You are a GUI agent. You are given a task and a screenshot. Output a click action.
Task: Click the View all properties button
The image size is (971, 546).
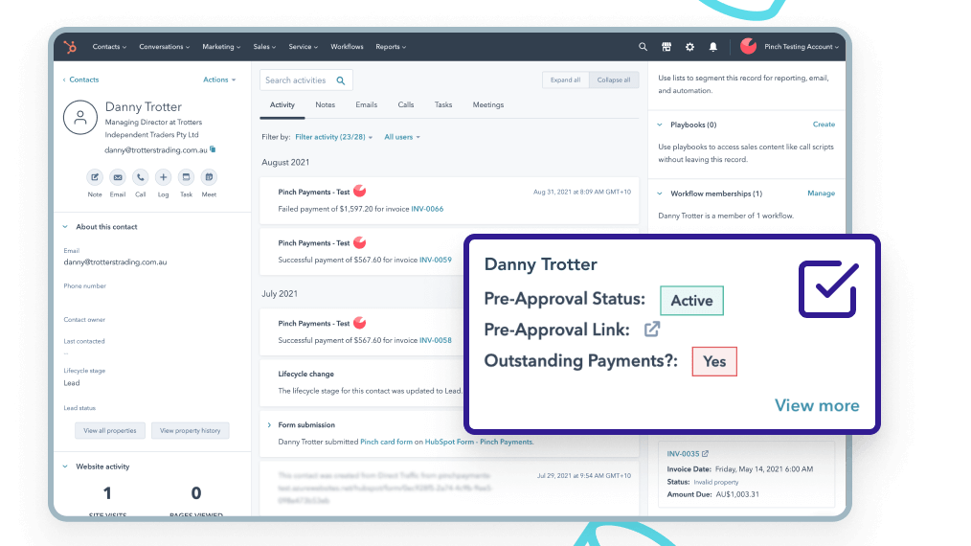[112, 431]
